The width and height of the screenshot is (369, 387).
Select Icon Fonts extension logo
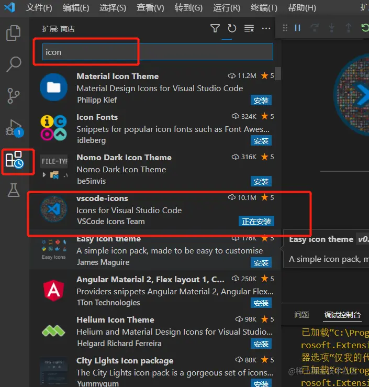click(x=53, y=128)
